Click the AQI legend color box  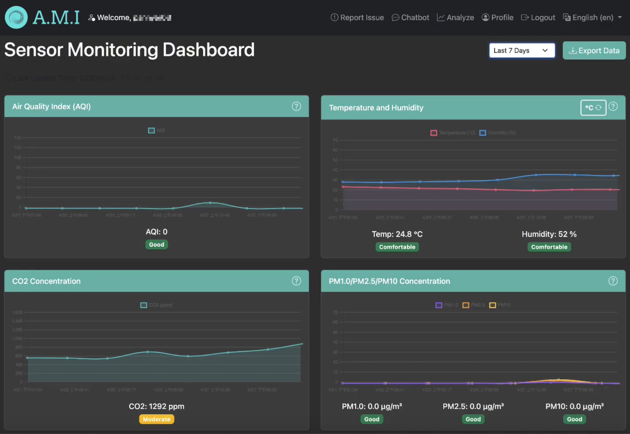(x=151, y=130)
